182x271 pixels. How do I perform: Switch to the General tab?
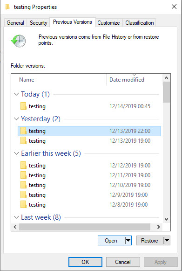tap(15, 23)
